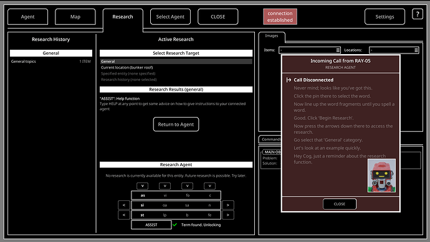Close the Incoming Call popup

(x=340, y=204)
